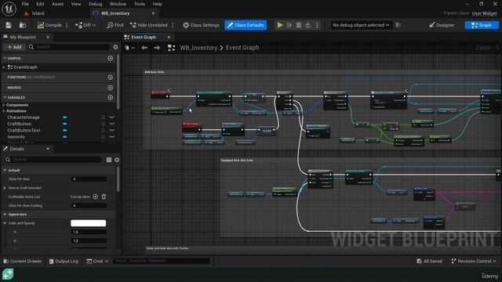Open My Blueprint settings gear

point(115,47)
